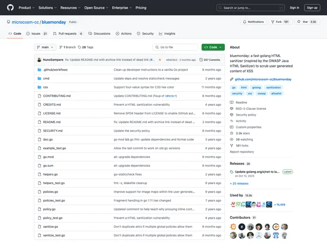Open the cmd folder icon
327x243 pixels.
(x=39, y=78)
